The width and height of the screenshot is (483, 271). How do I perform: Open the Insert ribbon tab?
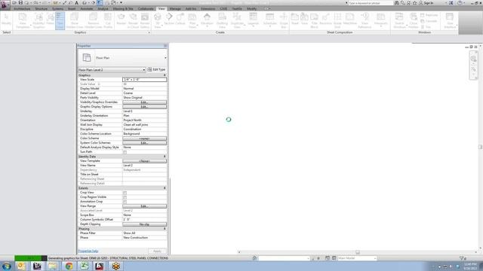(x=72, y=8)
